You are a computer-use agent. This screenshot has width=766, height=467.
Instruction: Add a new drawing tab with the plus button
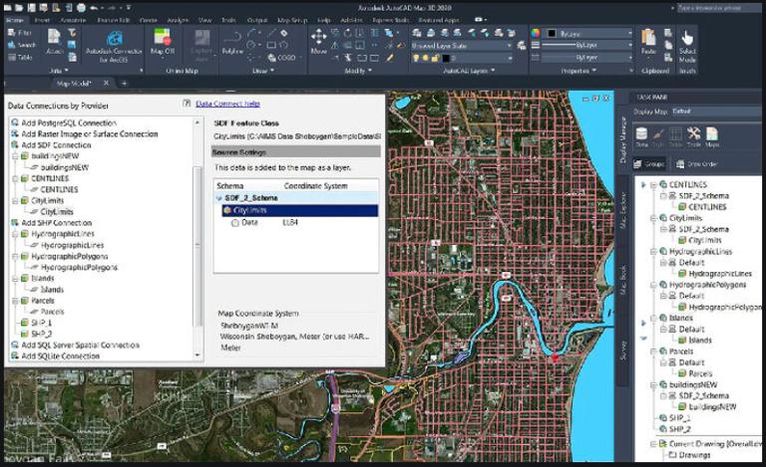[124, 84]
